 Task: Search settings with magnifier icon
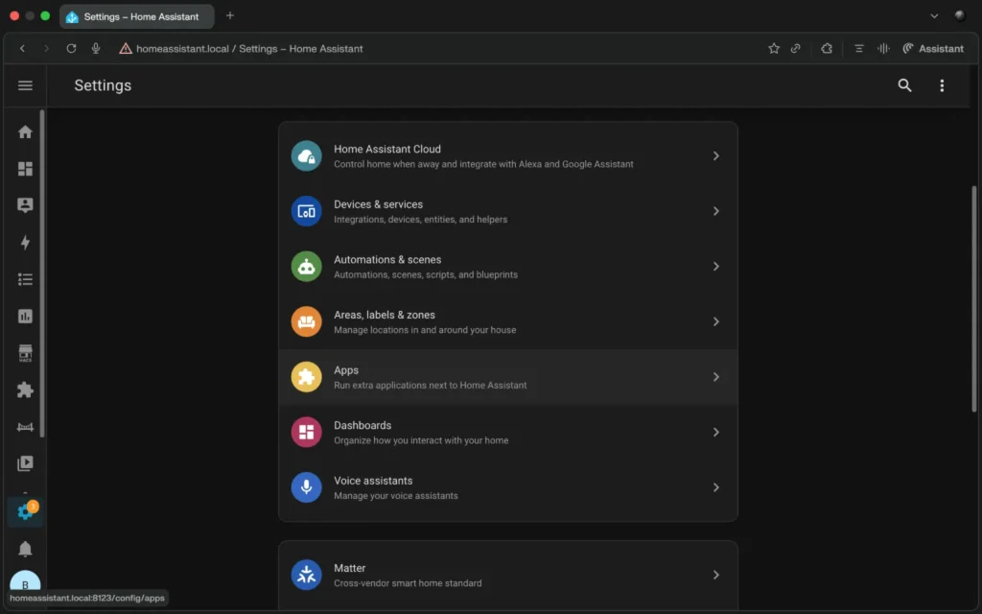tap(904, 85)
